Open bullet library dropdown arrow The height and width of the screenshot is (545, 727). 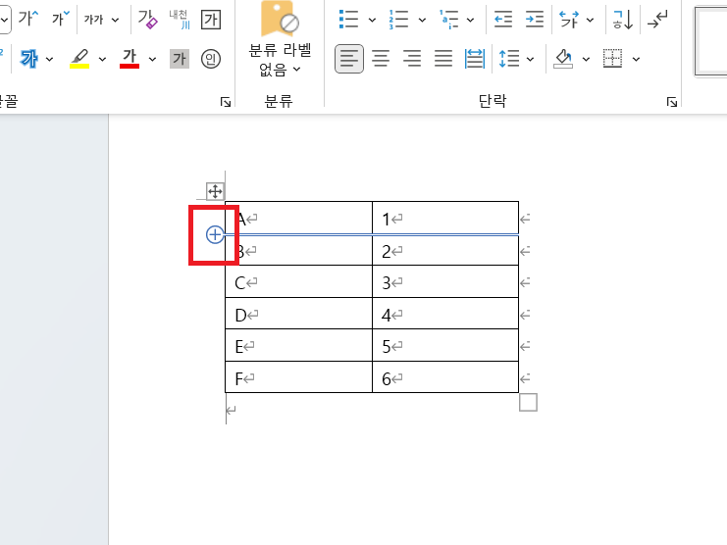[372, 20]
